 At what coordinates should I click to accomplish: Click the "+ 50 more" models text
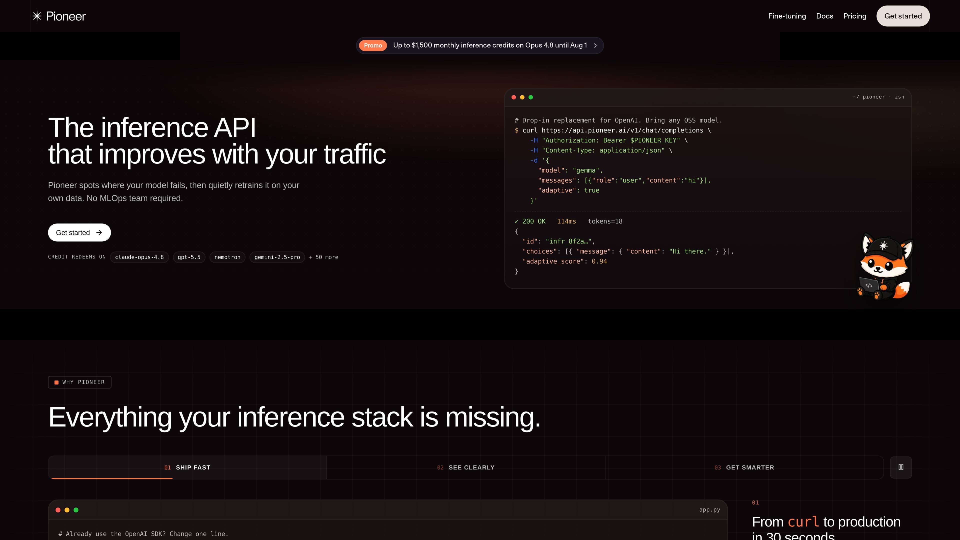323,257
